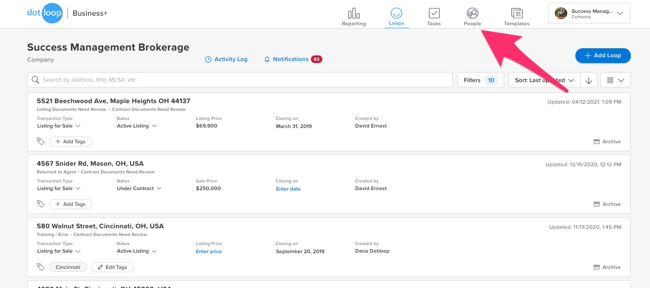The height and width of the screenshot is (288, 650).
Task: Open the Activity Log clock link
Action: tap(226, 59)
